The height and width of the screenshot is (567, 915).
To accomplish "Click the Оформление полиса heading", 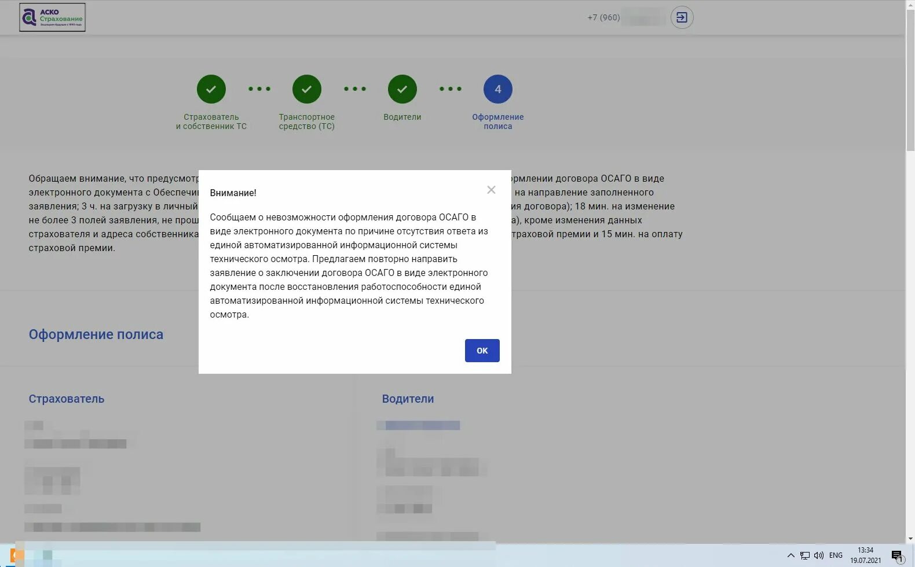I will point(96,334).
